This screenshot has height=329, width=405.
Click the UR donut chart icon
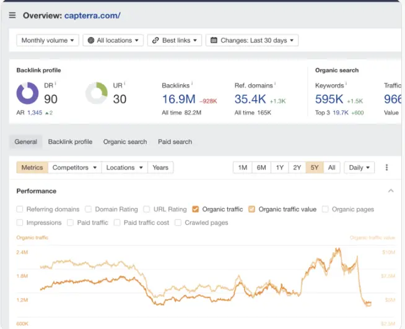coord(97,93)
